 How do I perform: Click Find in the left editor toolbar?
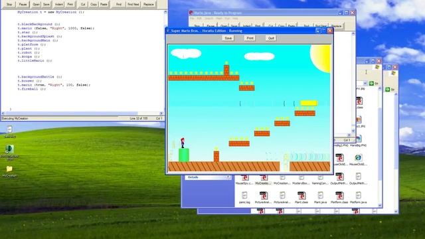click(x=119, y=5)
